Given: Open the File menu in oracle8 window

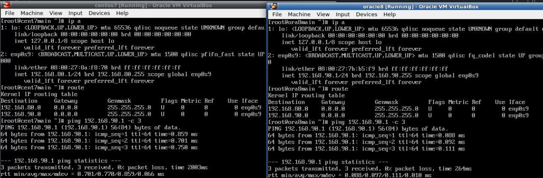Looking at the screenshot, I should 277,14.
